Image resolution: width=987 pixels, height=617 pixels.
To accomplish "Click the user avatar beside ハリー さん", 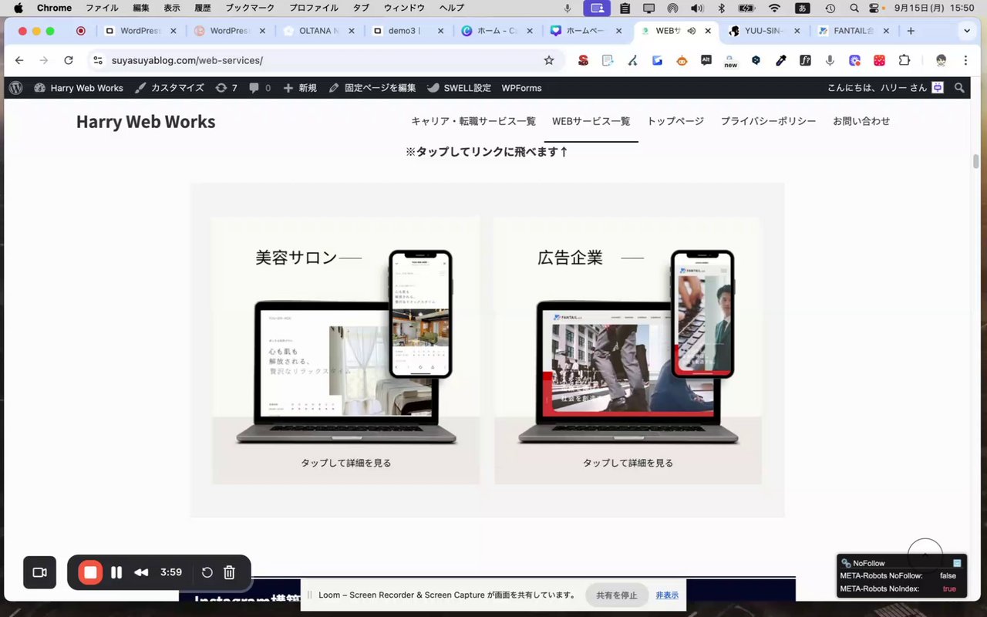I will (x=938, y=88).
